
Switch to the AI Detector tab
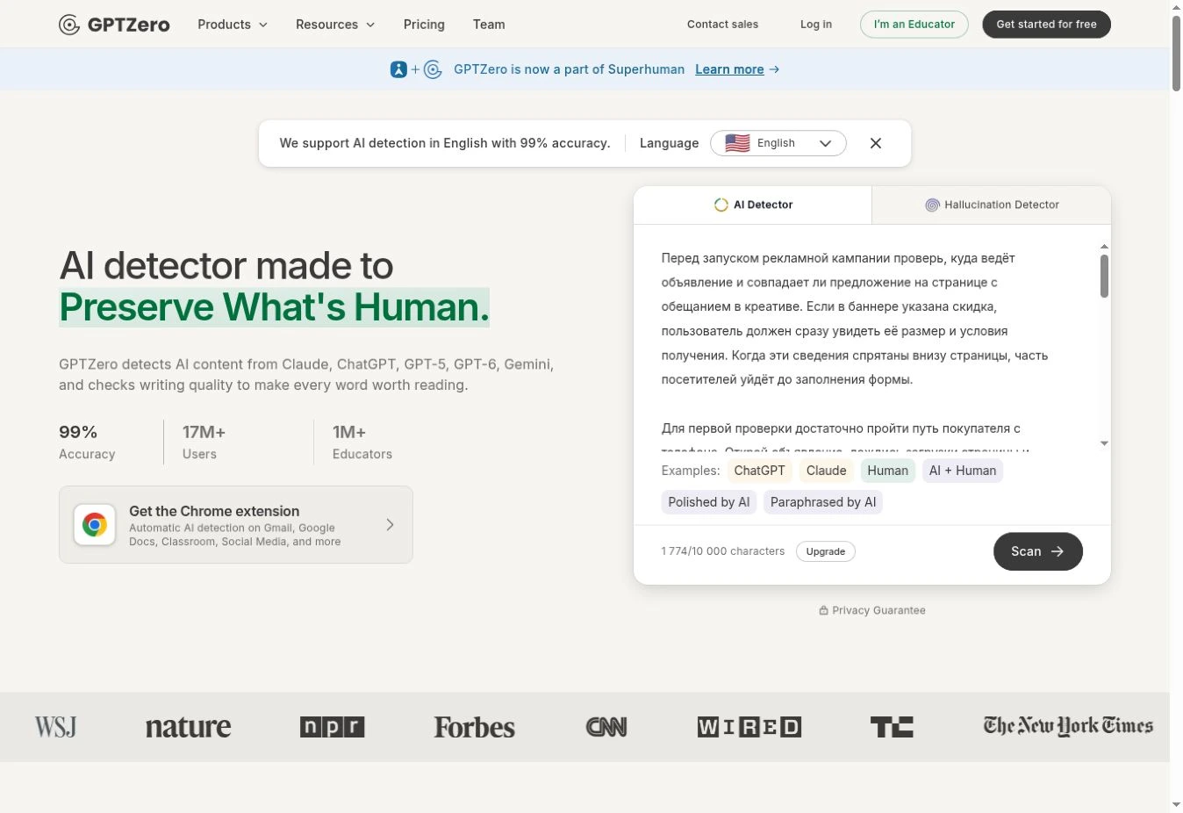point(753,205)
